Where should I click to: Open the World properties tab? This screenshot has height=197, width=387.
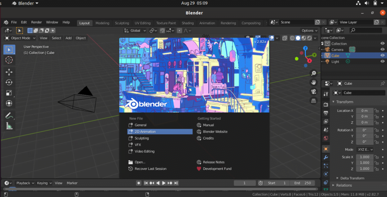point(326,138)
